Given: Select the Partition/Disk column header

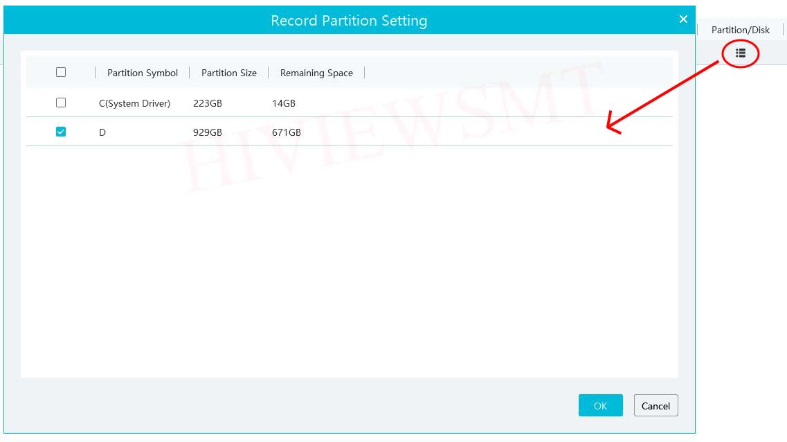Looking at the screenshot, I should pyautogui.click(x=740, y=30).
